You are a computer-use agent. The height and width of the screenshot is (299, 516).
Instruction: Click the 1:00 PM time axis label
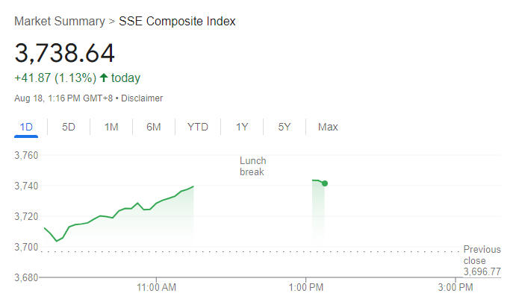pyautogui.click(x=305, y=287)
